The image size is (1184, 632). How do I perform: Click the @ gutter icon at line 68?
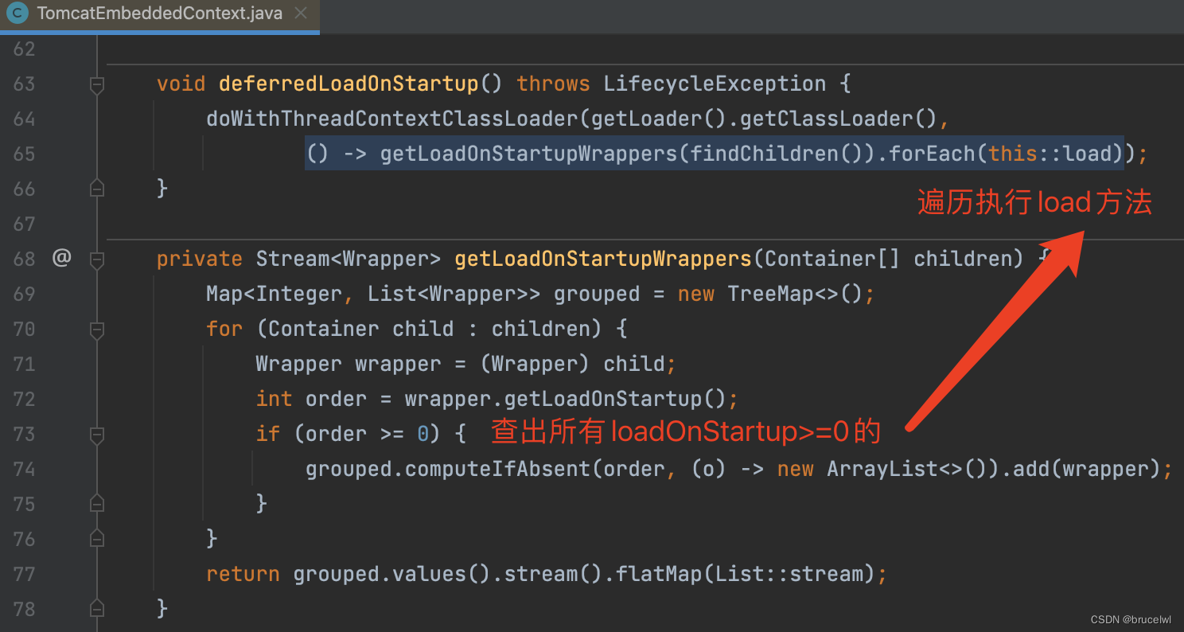pyautogui.click(x=62, y=258)
